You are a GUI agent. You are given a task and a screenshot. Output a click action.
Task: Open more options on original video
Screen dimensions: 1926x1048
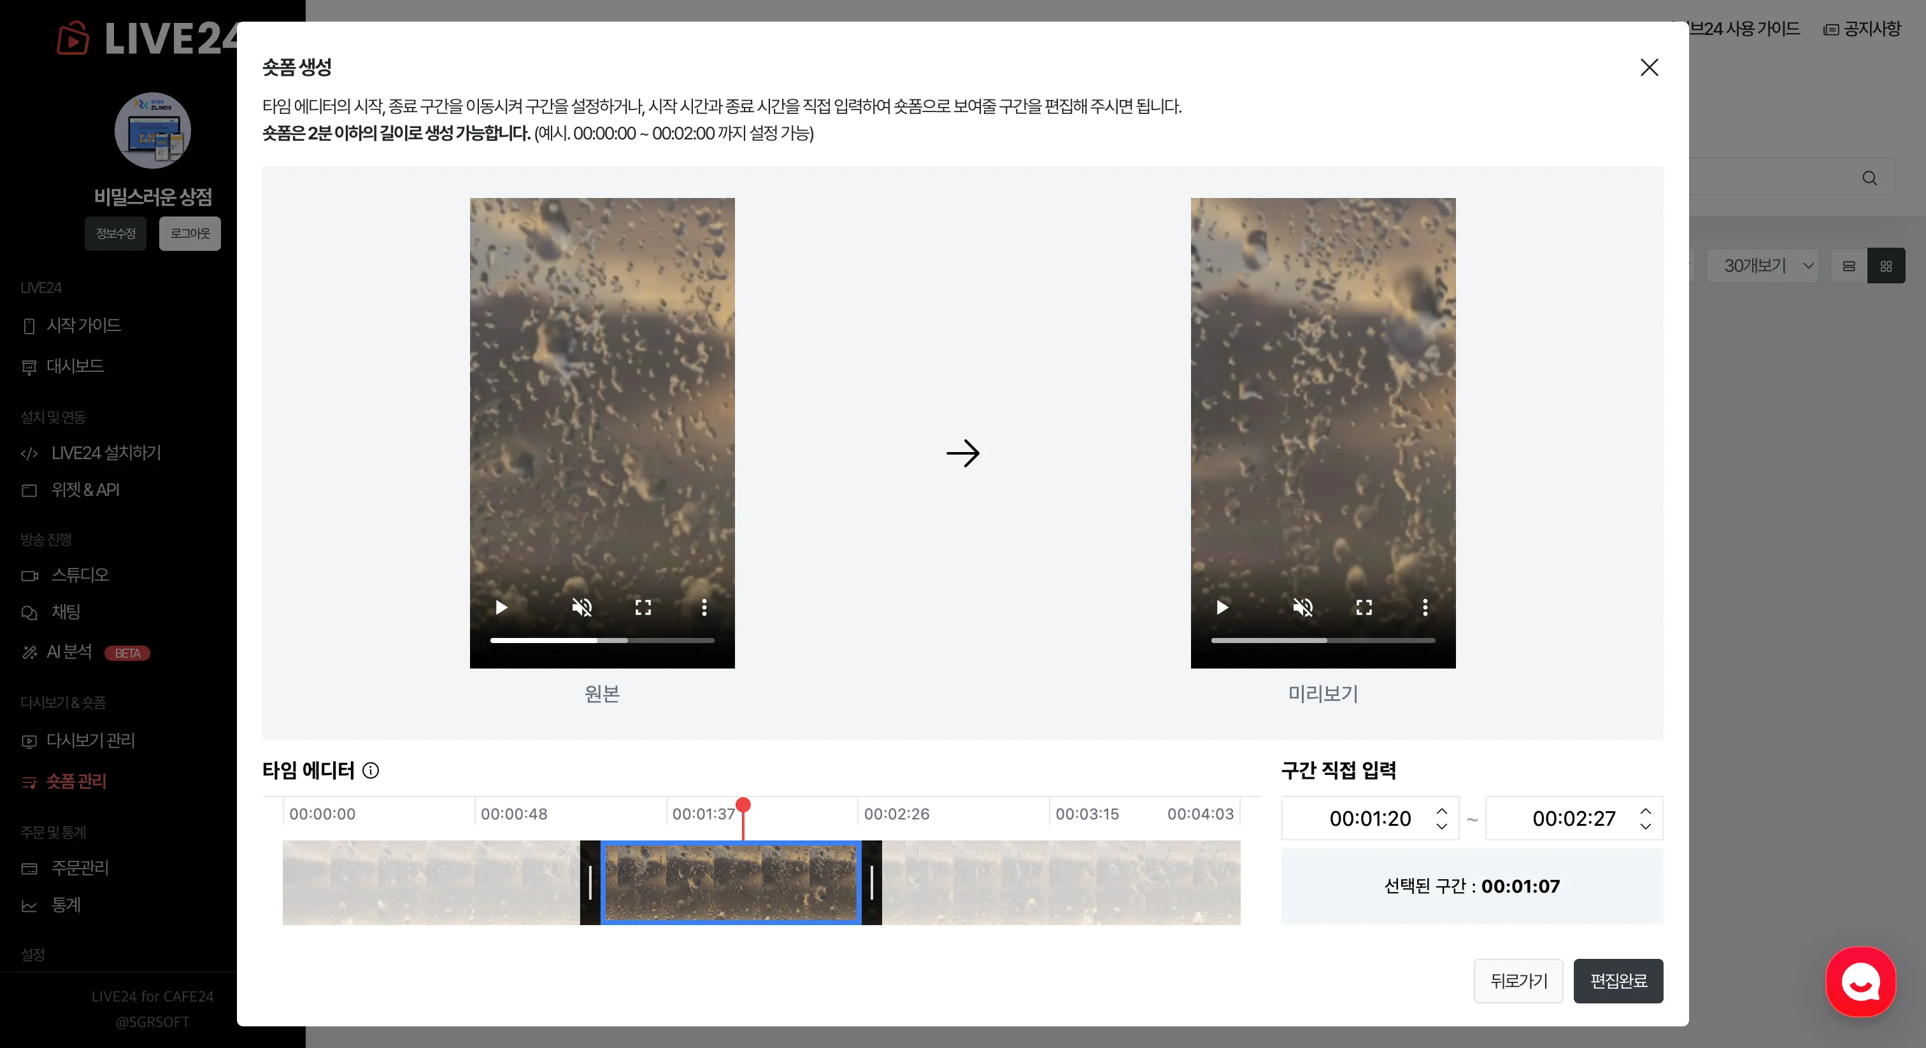704,607
